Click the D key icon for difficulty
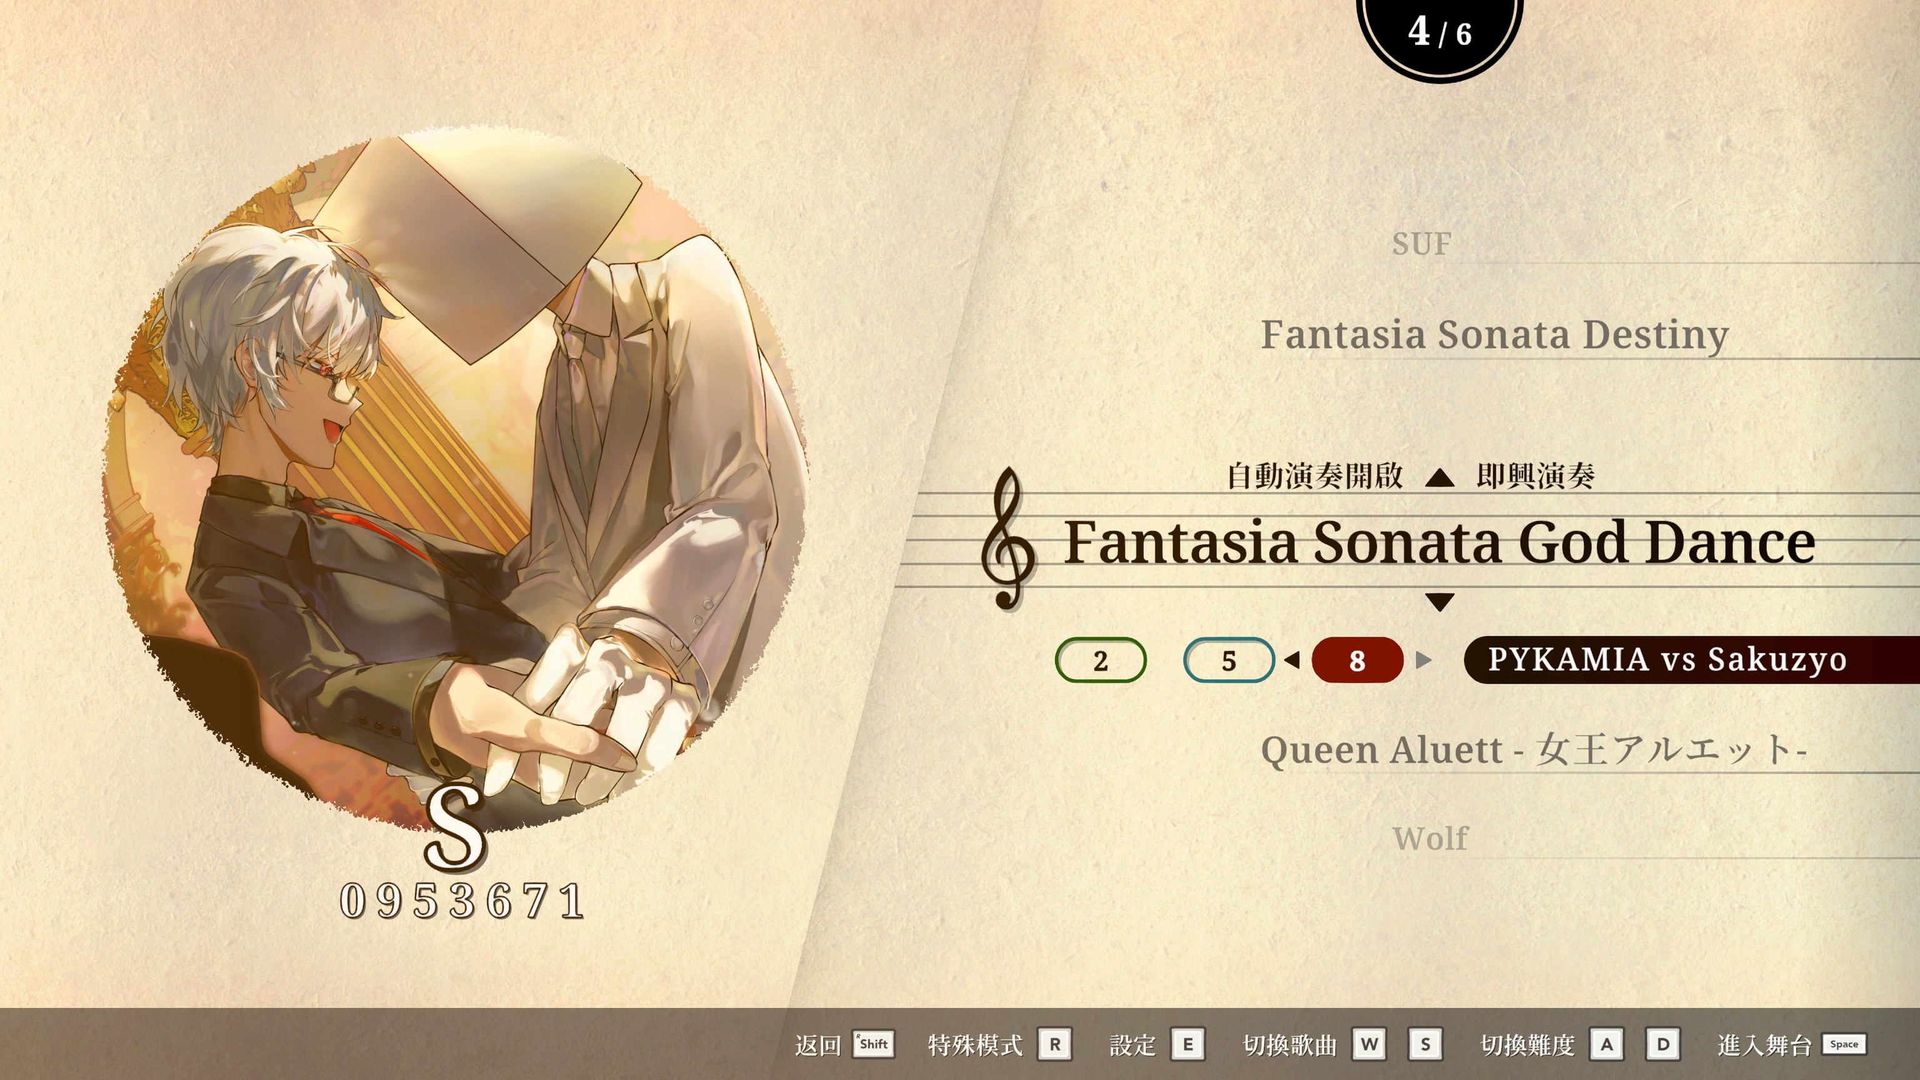The width and height of the screenshot is (1920, 1080). [1663, 1044]
